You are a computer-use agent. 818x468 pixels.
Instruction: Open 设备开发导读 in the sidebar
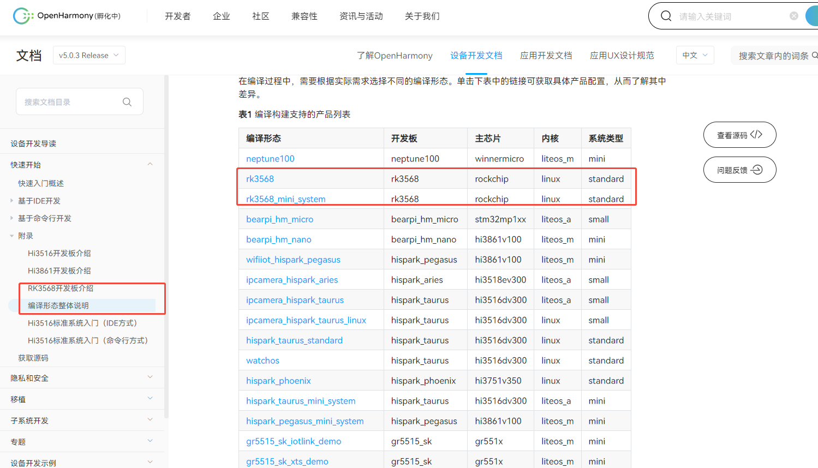[33, 143]
